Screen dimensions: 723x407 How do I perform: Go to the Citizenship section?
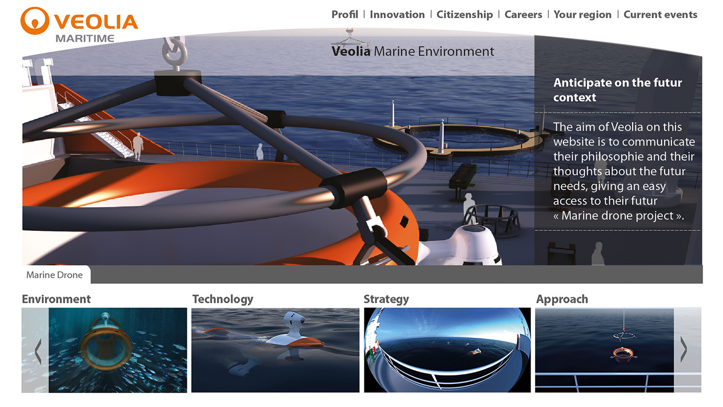[x=465, y=14]
